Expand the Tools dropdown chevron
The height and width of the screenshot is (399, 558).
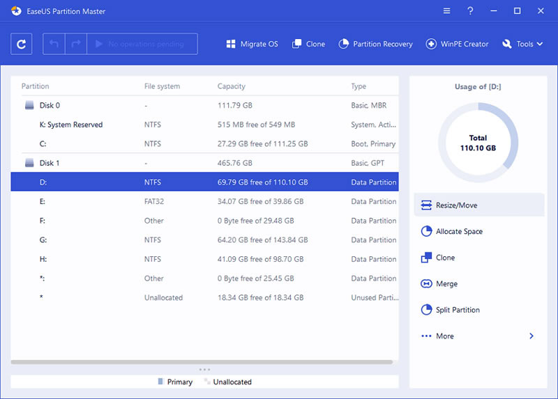coord(540,44)
